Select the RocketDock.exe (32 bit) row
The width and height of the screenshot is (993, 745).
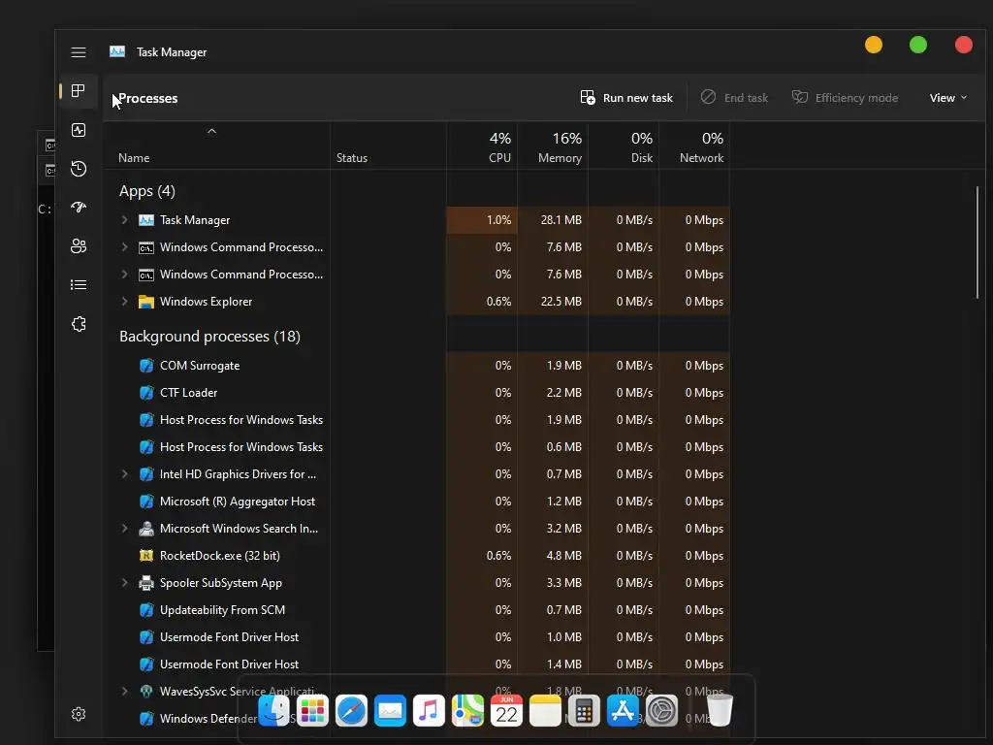417,556
